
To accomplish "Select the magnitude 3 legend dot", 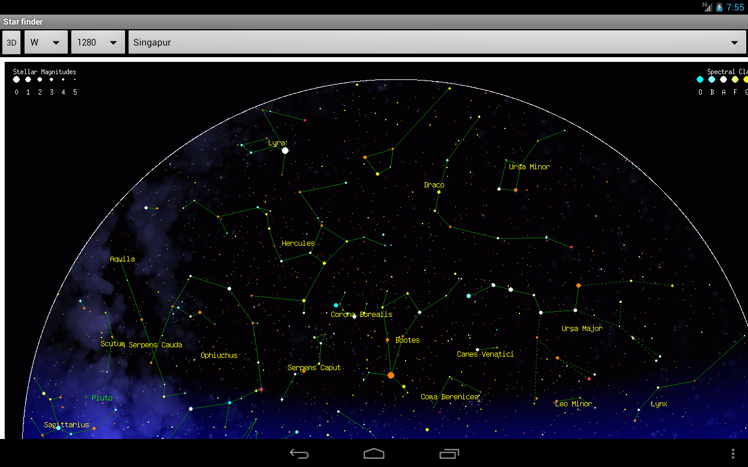I will pyautogui.click(x=51, y=79).
